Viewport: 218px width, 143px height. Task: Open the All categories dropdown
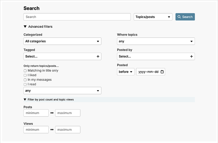(62, 41)
